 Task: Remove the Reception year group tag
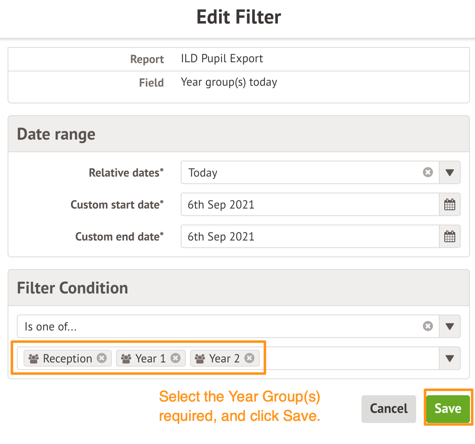pyautogui.click(x=101, y=358)
